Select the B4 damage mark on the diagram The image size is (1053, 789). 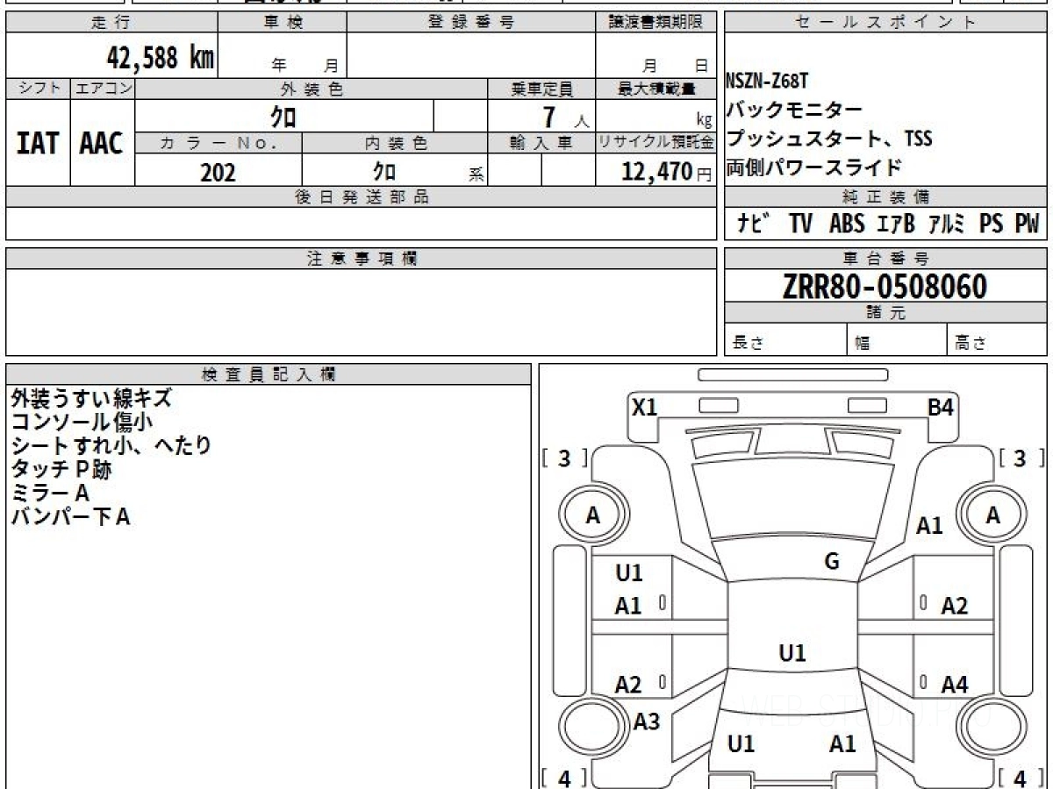(941, 407)
